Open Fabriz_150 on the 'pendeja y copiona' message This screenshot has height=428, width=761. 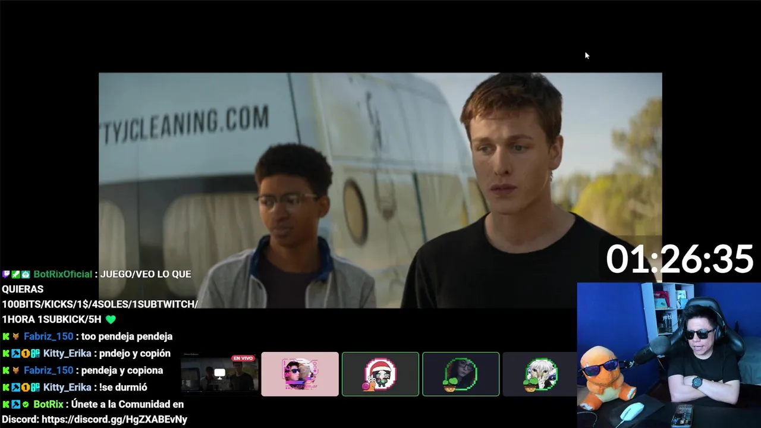[x=48, y=370]
